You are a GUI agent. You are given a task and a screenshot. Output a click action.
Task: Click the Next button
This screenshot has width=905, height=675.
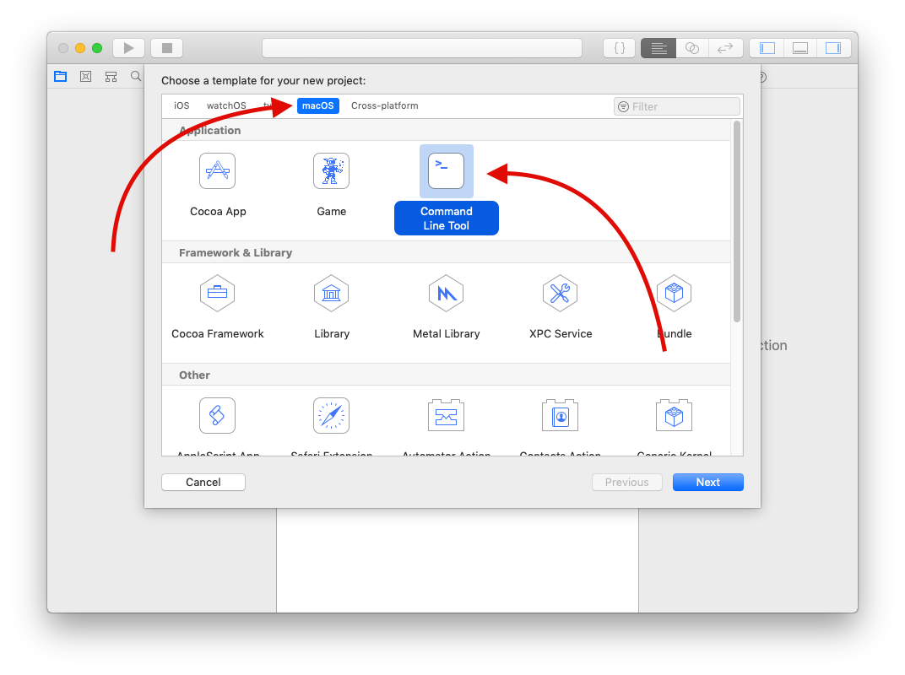coord(707,482)
